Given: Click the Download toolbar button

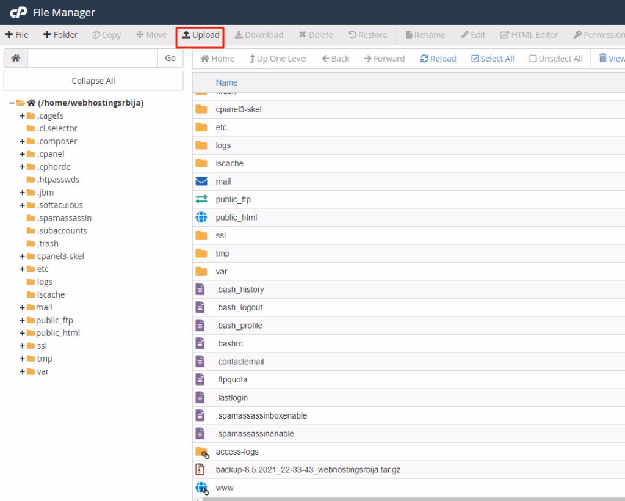Looking at the screenshot, I should [259, 35].
